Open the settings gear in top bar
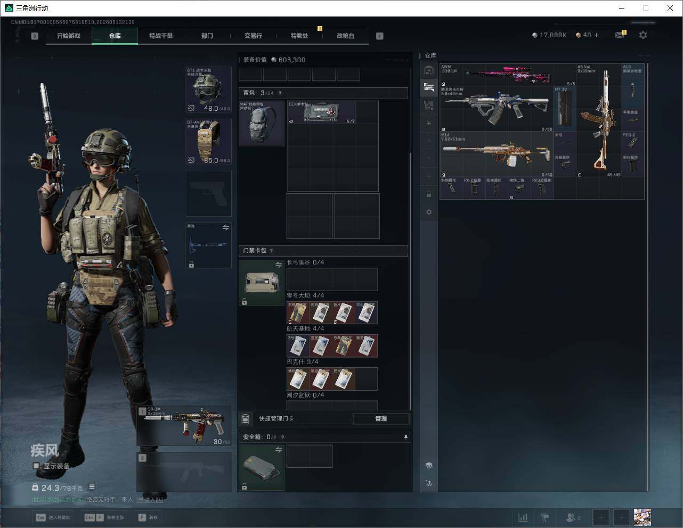Screen dimensions: 683x528 coord(643,35)
